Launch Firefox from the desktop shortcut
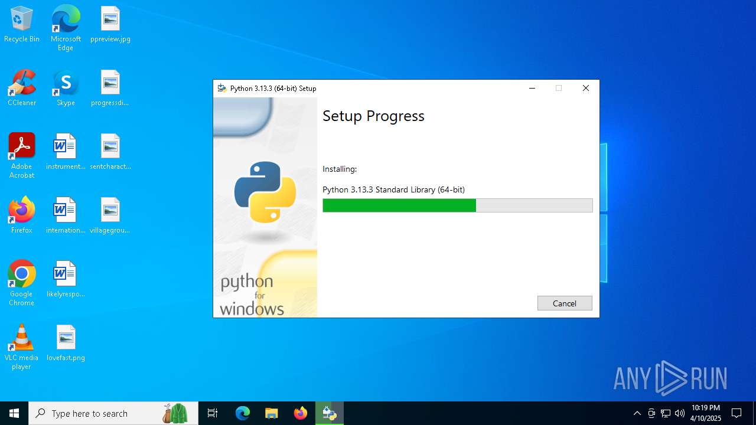This screenshot has width=756, height=425. point(22,215)
